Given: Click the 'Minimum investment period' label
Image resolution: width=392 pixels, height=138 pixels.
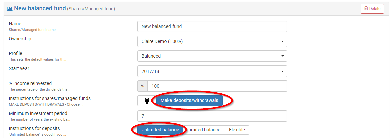Looking at the screenshot, I should click(x=38, y=113).
